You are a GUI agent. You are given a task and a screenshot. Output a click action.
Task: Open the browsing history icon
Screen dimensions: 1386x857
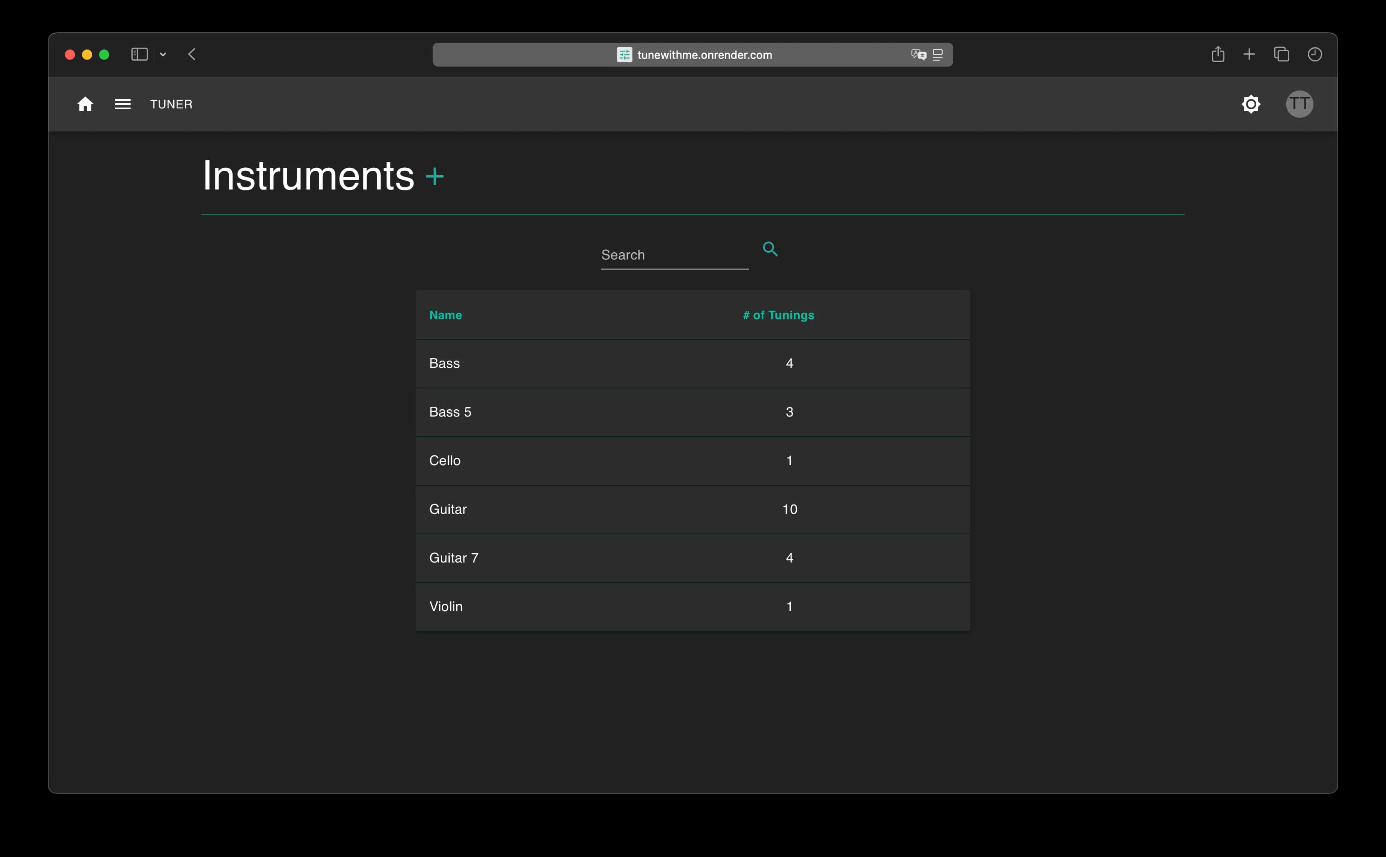[x=1315, y=54]
